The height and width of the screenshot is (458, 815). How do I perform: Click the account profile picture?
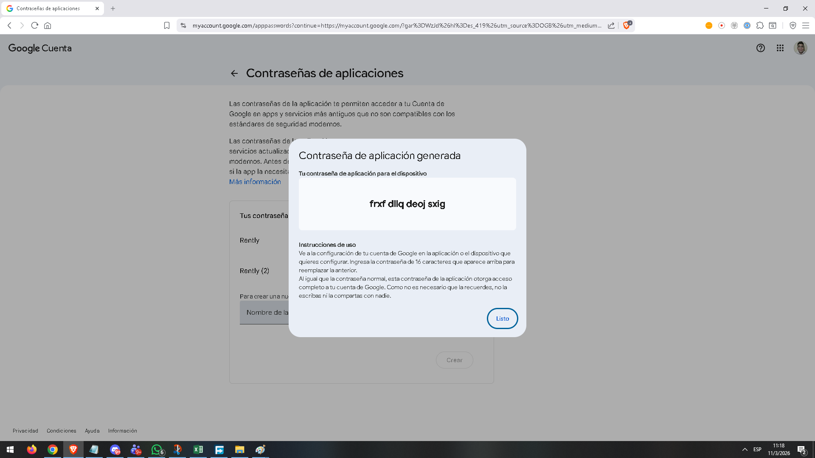[x=800, y=48]
